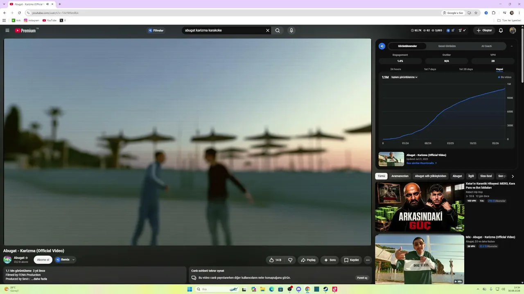This screenshot has width=524, height=294.
Task: Click the list icon beside the header IQ badge
Action: (x=453, y=30)
